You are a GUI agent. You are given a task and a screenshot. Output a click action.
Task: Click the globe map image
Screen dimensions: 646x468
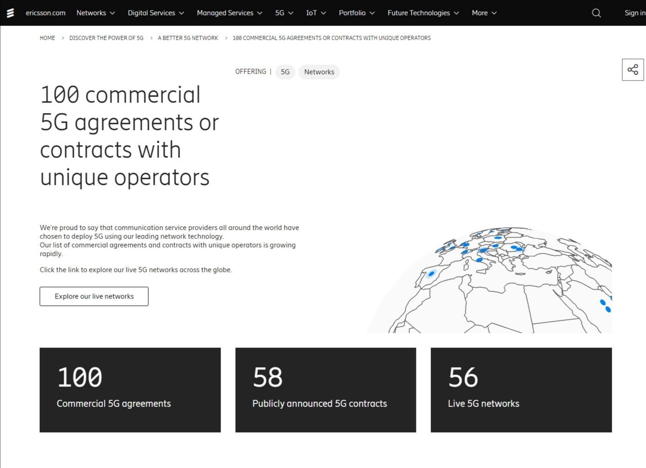coord(490,279)
